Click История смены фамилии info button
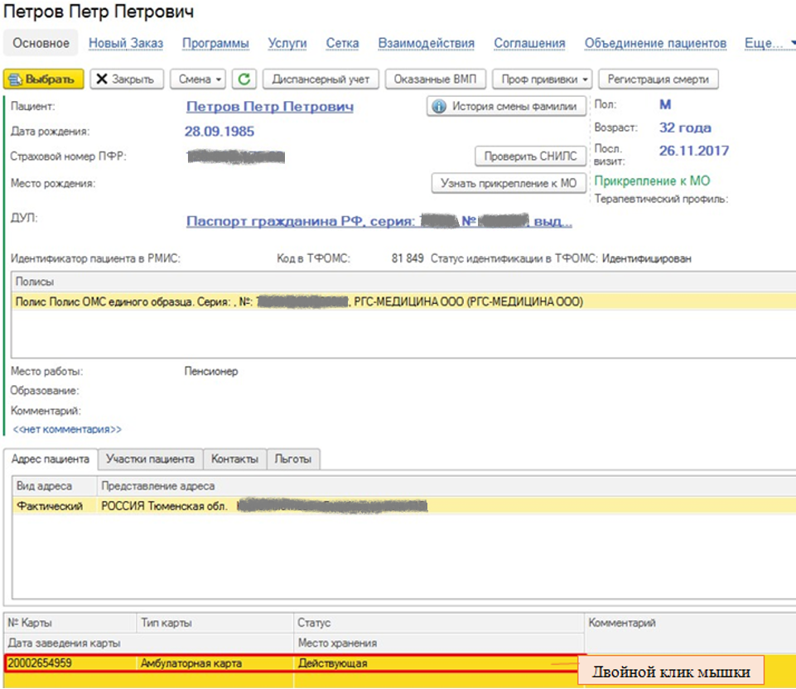 click(x=506, y=107)
